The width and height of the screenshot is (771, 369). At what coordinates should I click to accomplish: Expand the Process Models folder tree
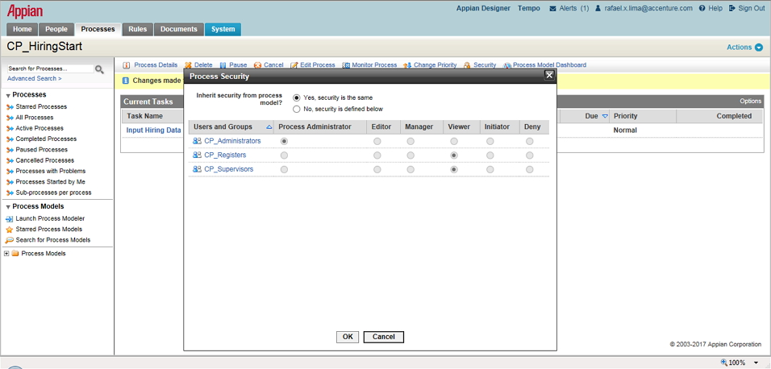[x=6, y=254]
